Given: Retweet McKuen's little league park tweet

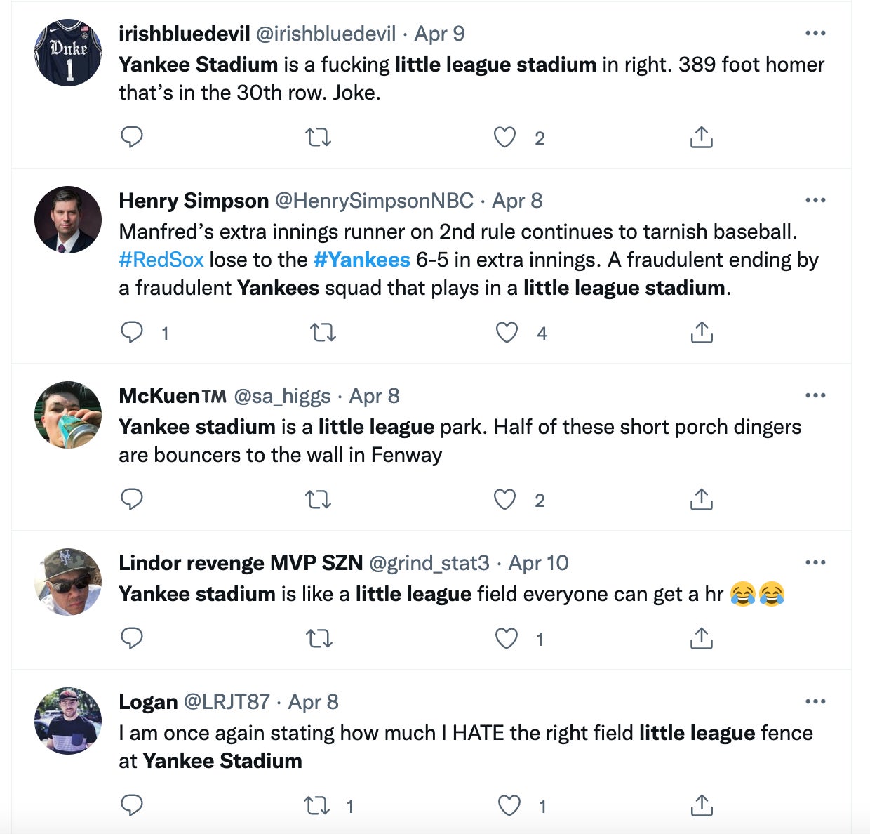Looking at the screenshot, I should (x=319, y=499).
